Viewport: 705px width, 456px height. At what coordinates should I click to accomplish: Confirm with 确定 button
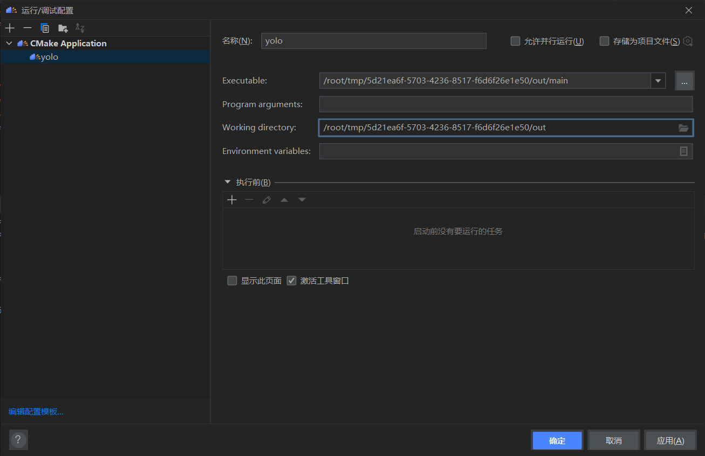[x=557, y=440]
